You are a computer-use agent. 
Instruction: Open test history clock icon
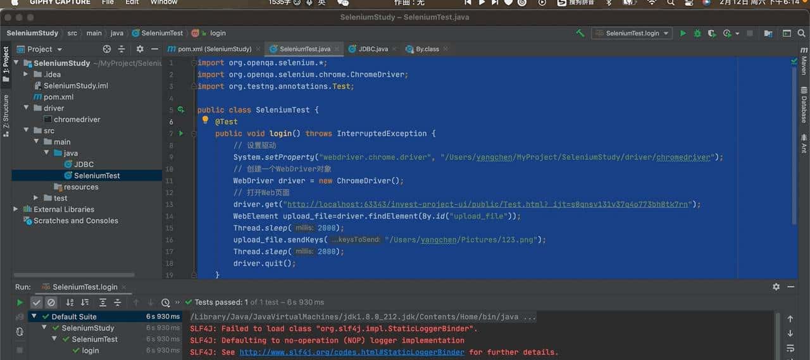(x=166, y=302)
